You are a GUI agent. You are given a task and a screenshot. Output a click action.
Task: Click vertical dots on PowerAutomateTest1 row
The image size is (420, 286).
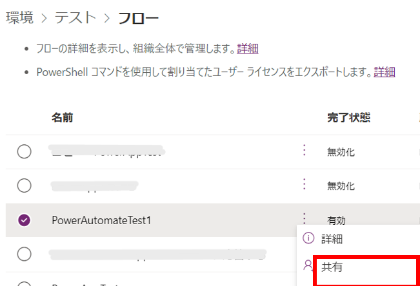(x=304, y=218)
